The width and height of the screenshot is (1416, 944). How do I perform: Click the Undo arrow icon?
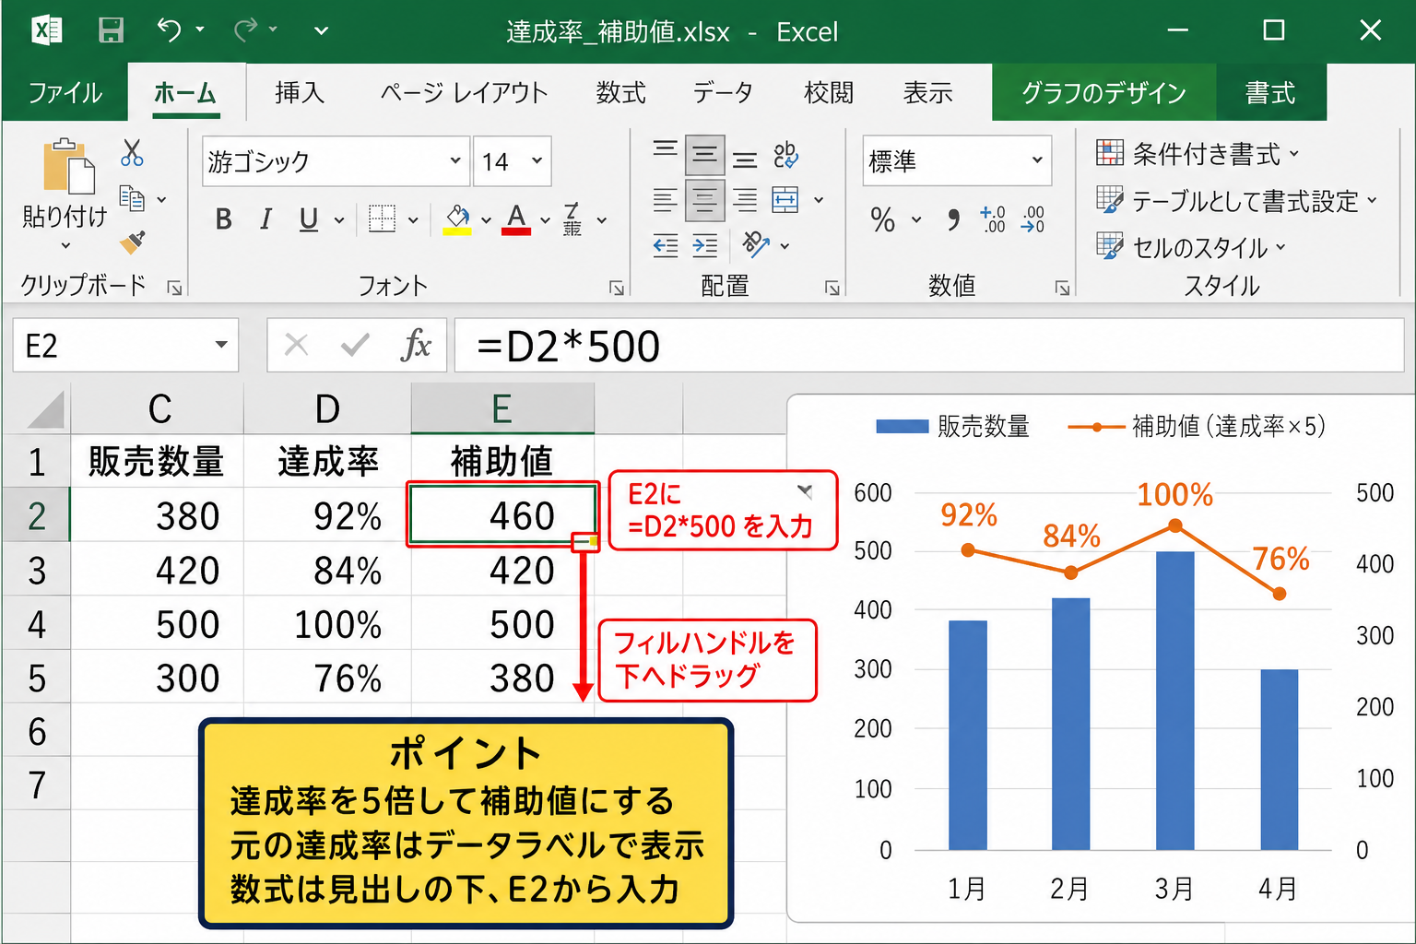coord(169,29)
